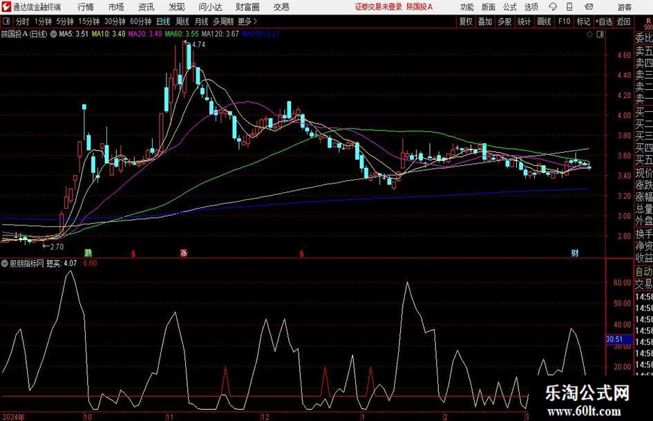Viewport: 653px width, 421px height.
Task: Click the 复权 toolbar button
Action: point(466,21)
